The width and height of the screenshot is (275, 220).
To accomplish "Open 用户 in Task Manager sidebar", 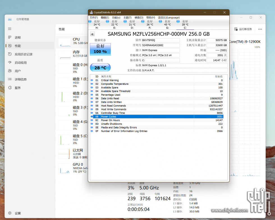I will click(30, 71).
